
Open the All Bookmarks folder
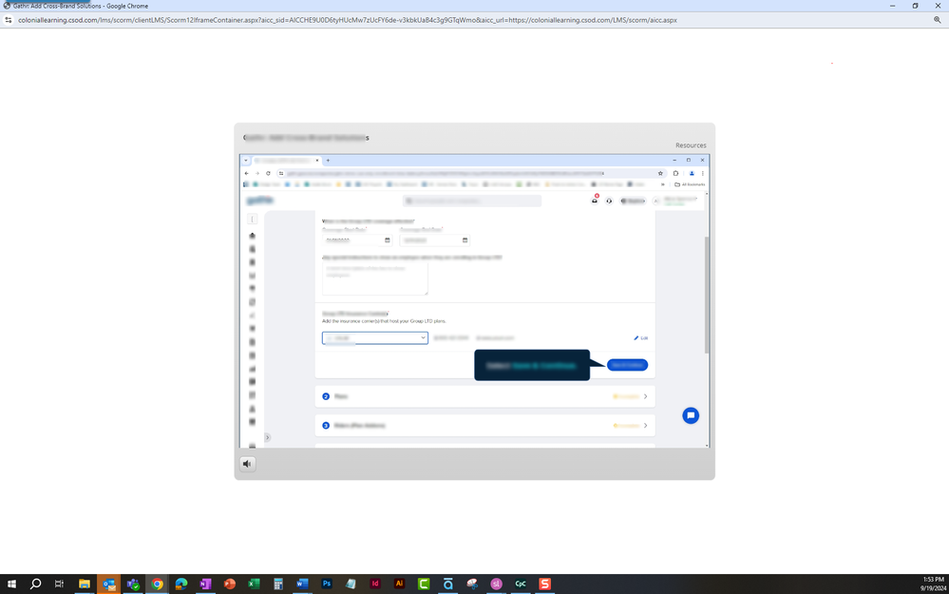(x=690, y=184)
